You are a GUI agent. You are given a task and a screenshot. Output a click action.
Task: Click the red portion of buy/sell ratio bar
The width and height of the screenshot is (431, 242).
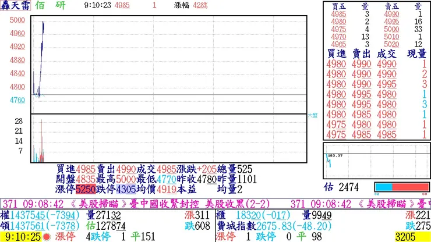point(411,187)
